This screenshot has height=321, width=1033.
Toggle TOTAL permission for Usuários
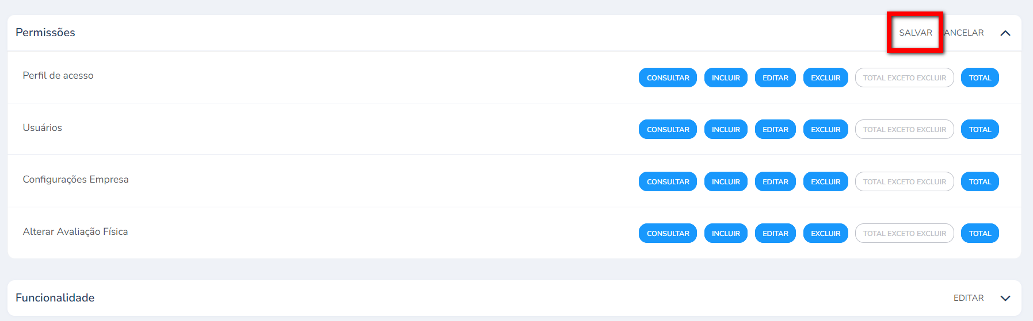click(979, 130)
